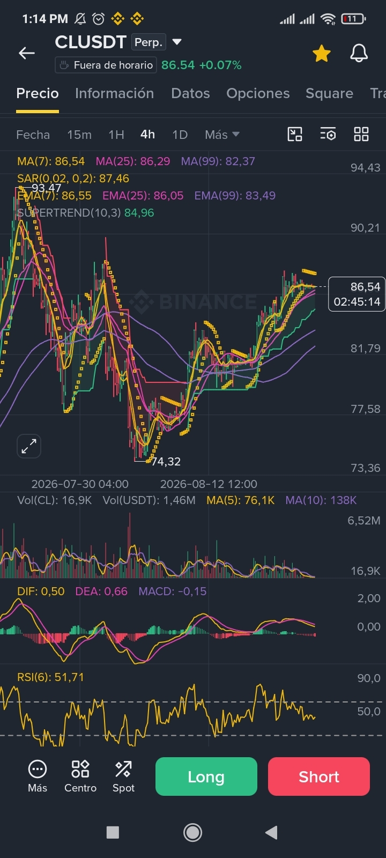Tap the 93,47 high price marker
Viewport: 386px width, 858px height.
(46, 188)
